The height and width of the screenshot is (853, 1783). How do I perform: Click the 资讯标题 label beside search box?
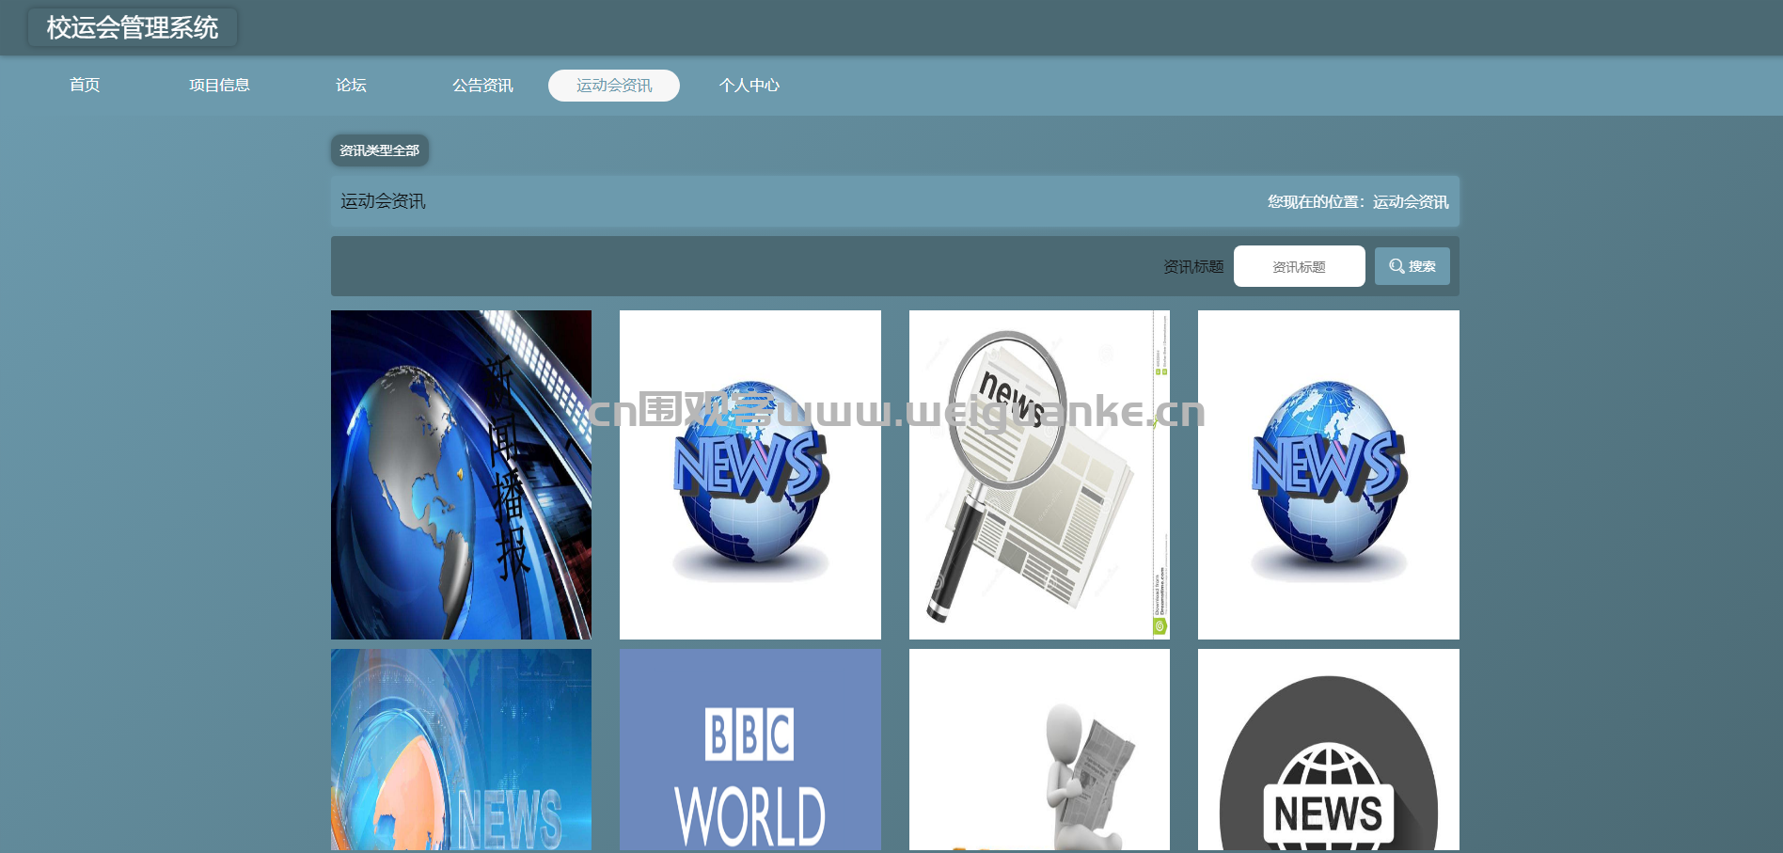(1193, 267)
